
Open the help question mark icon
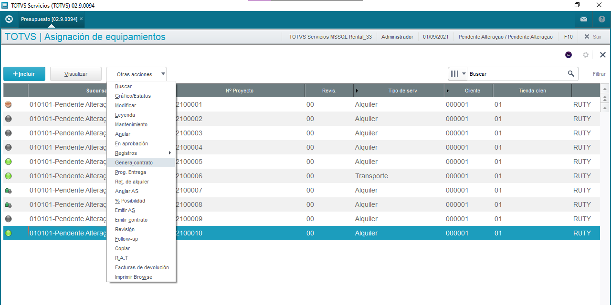point(602,19)
